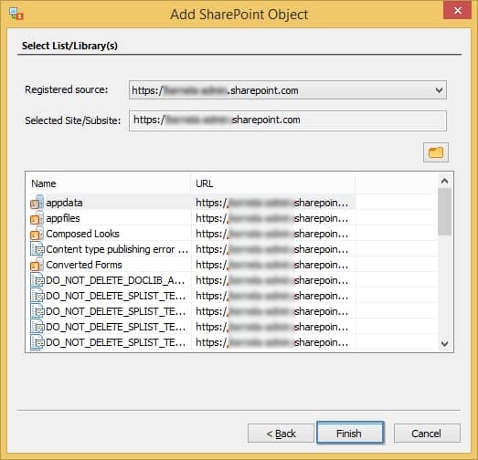The height and width of the screenshot is (460, 478).
Task: Click the Composed Looks URL cell
Action: tap(273, 234)
